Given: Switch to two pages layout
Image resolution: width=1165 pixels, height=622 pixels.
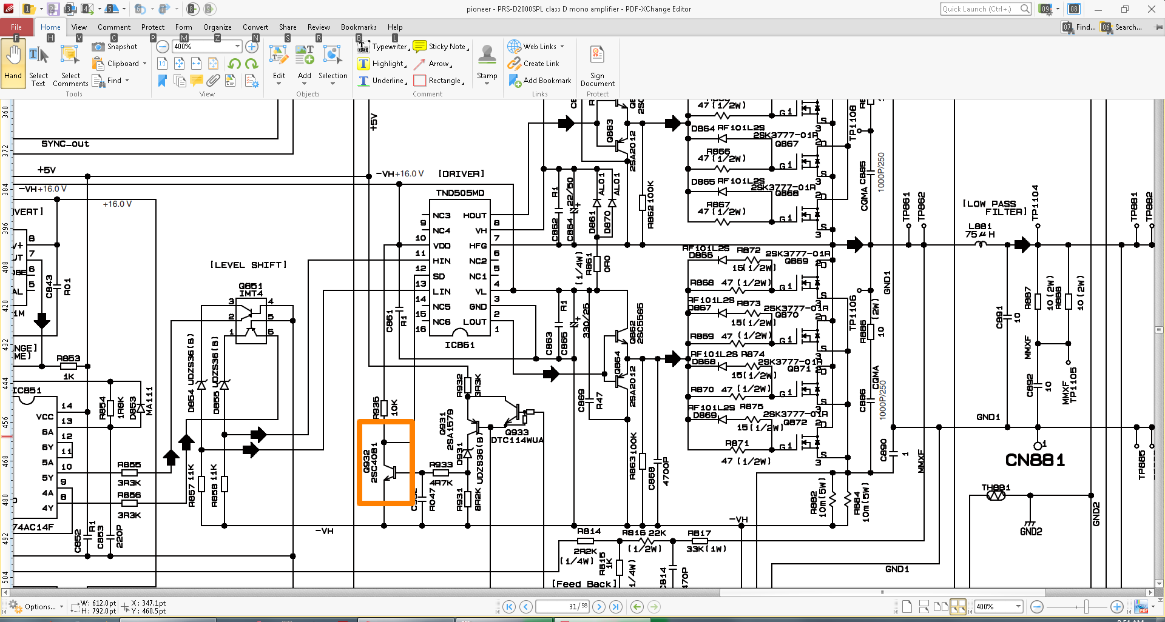Looking at the screenshot, I should [x=941, y=607].
